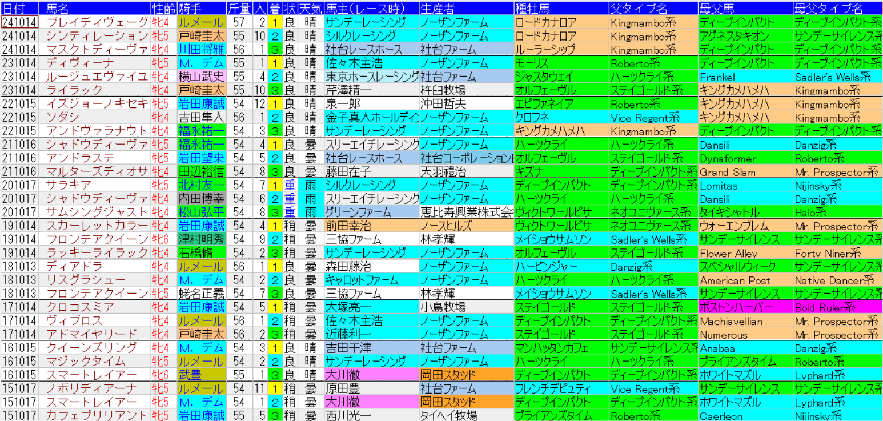Select horse name ディヴィーナ
883x421 pixels.
(95, 63)
